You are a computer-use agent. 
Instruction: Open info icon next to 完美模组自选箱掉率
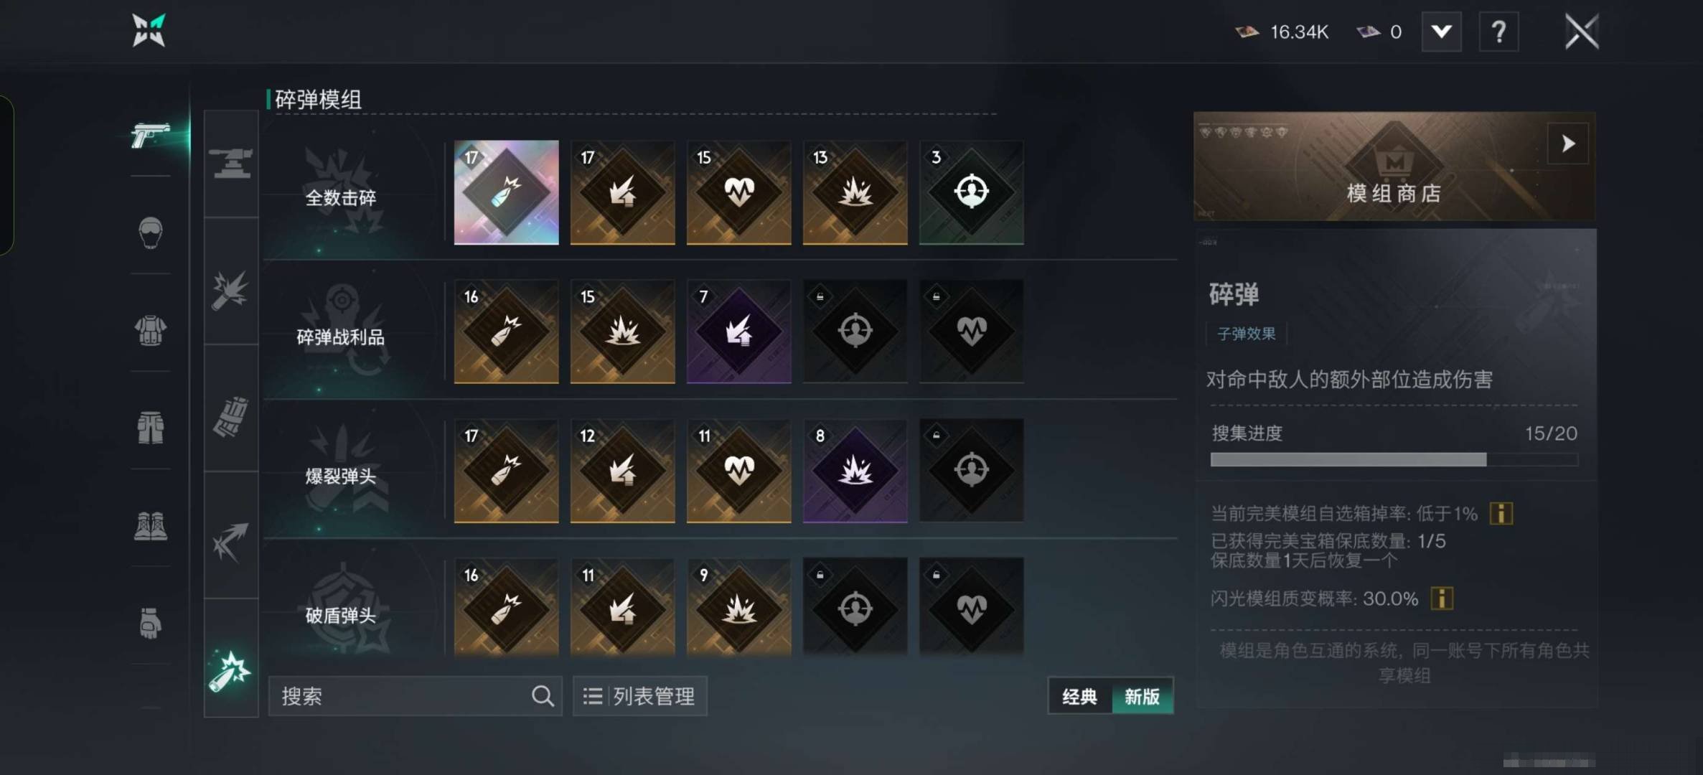coord(1501,514)
